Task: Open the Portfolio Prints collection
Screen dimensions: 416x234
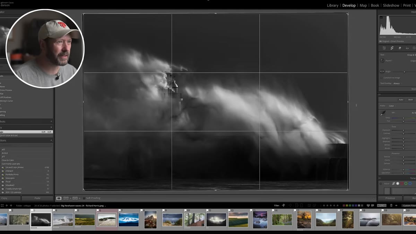Action: 11,174
